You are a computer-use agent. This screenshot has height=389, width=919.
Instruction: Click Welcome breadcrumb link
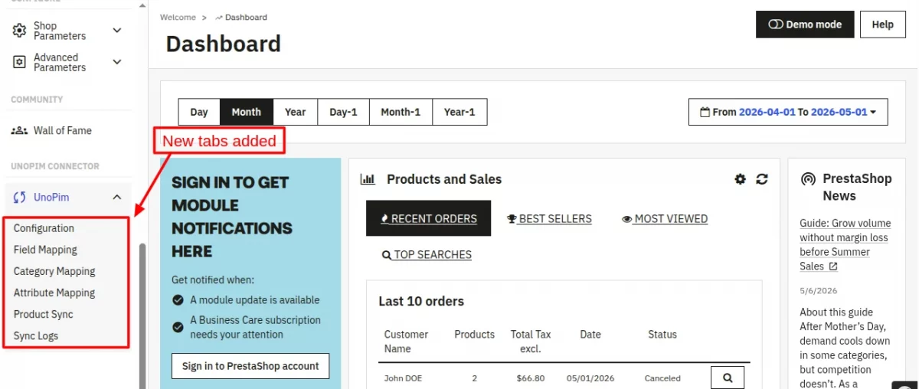(x=178, y=17)
